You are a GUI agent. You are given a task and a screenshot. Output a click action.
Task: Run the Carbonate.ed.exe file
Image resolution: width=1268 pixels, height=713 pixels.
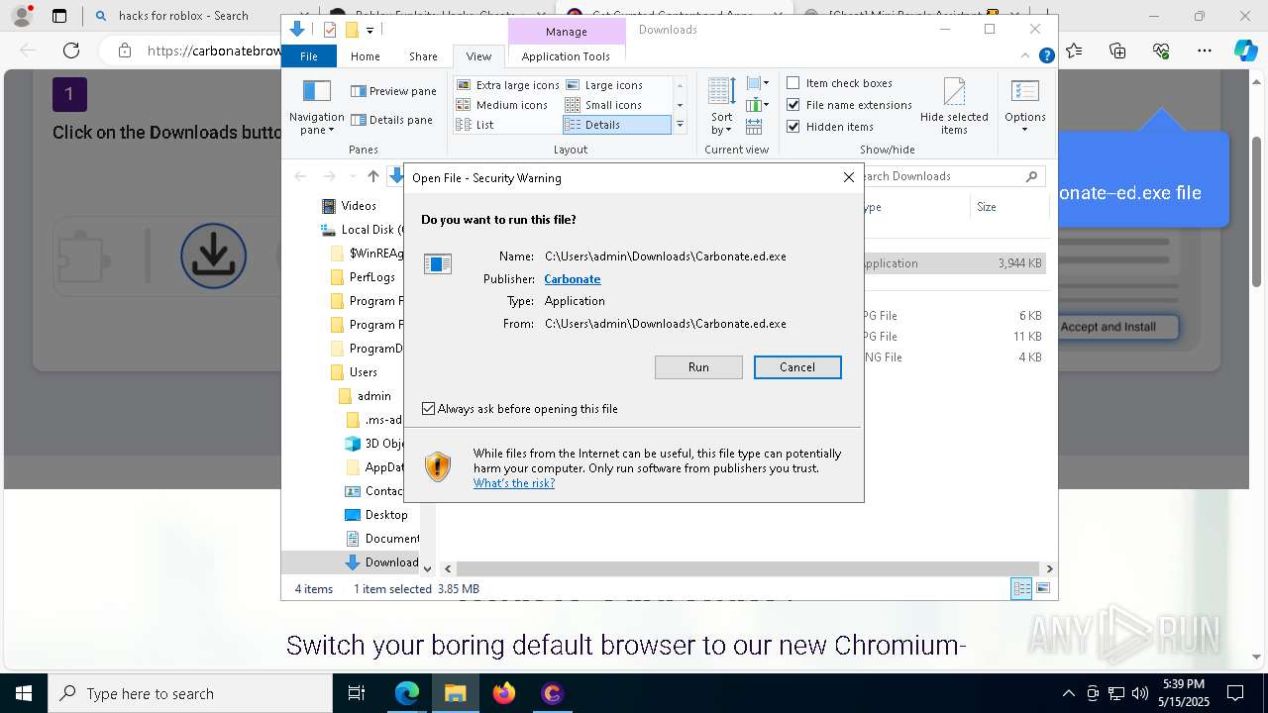698,367
